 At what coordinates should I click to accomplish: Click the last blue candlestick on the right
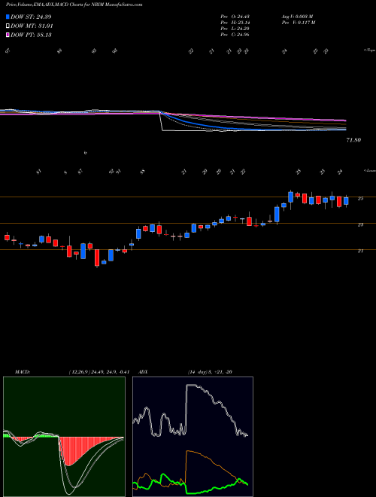tap(346, 201)
